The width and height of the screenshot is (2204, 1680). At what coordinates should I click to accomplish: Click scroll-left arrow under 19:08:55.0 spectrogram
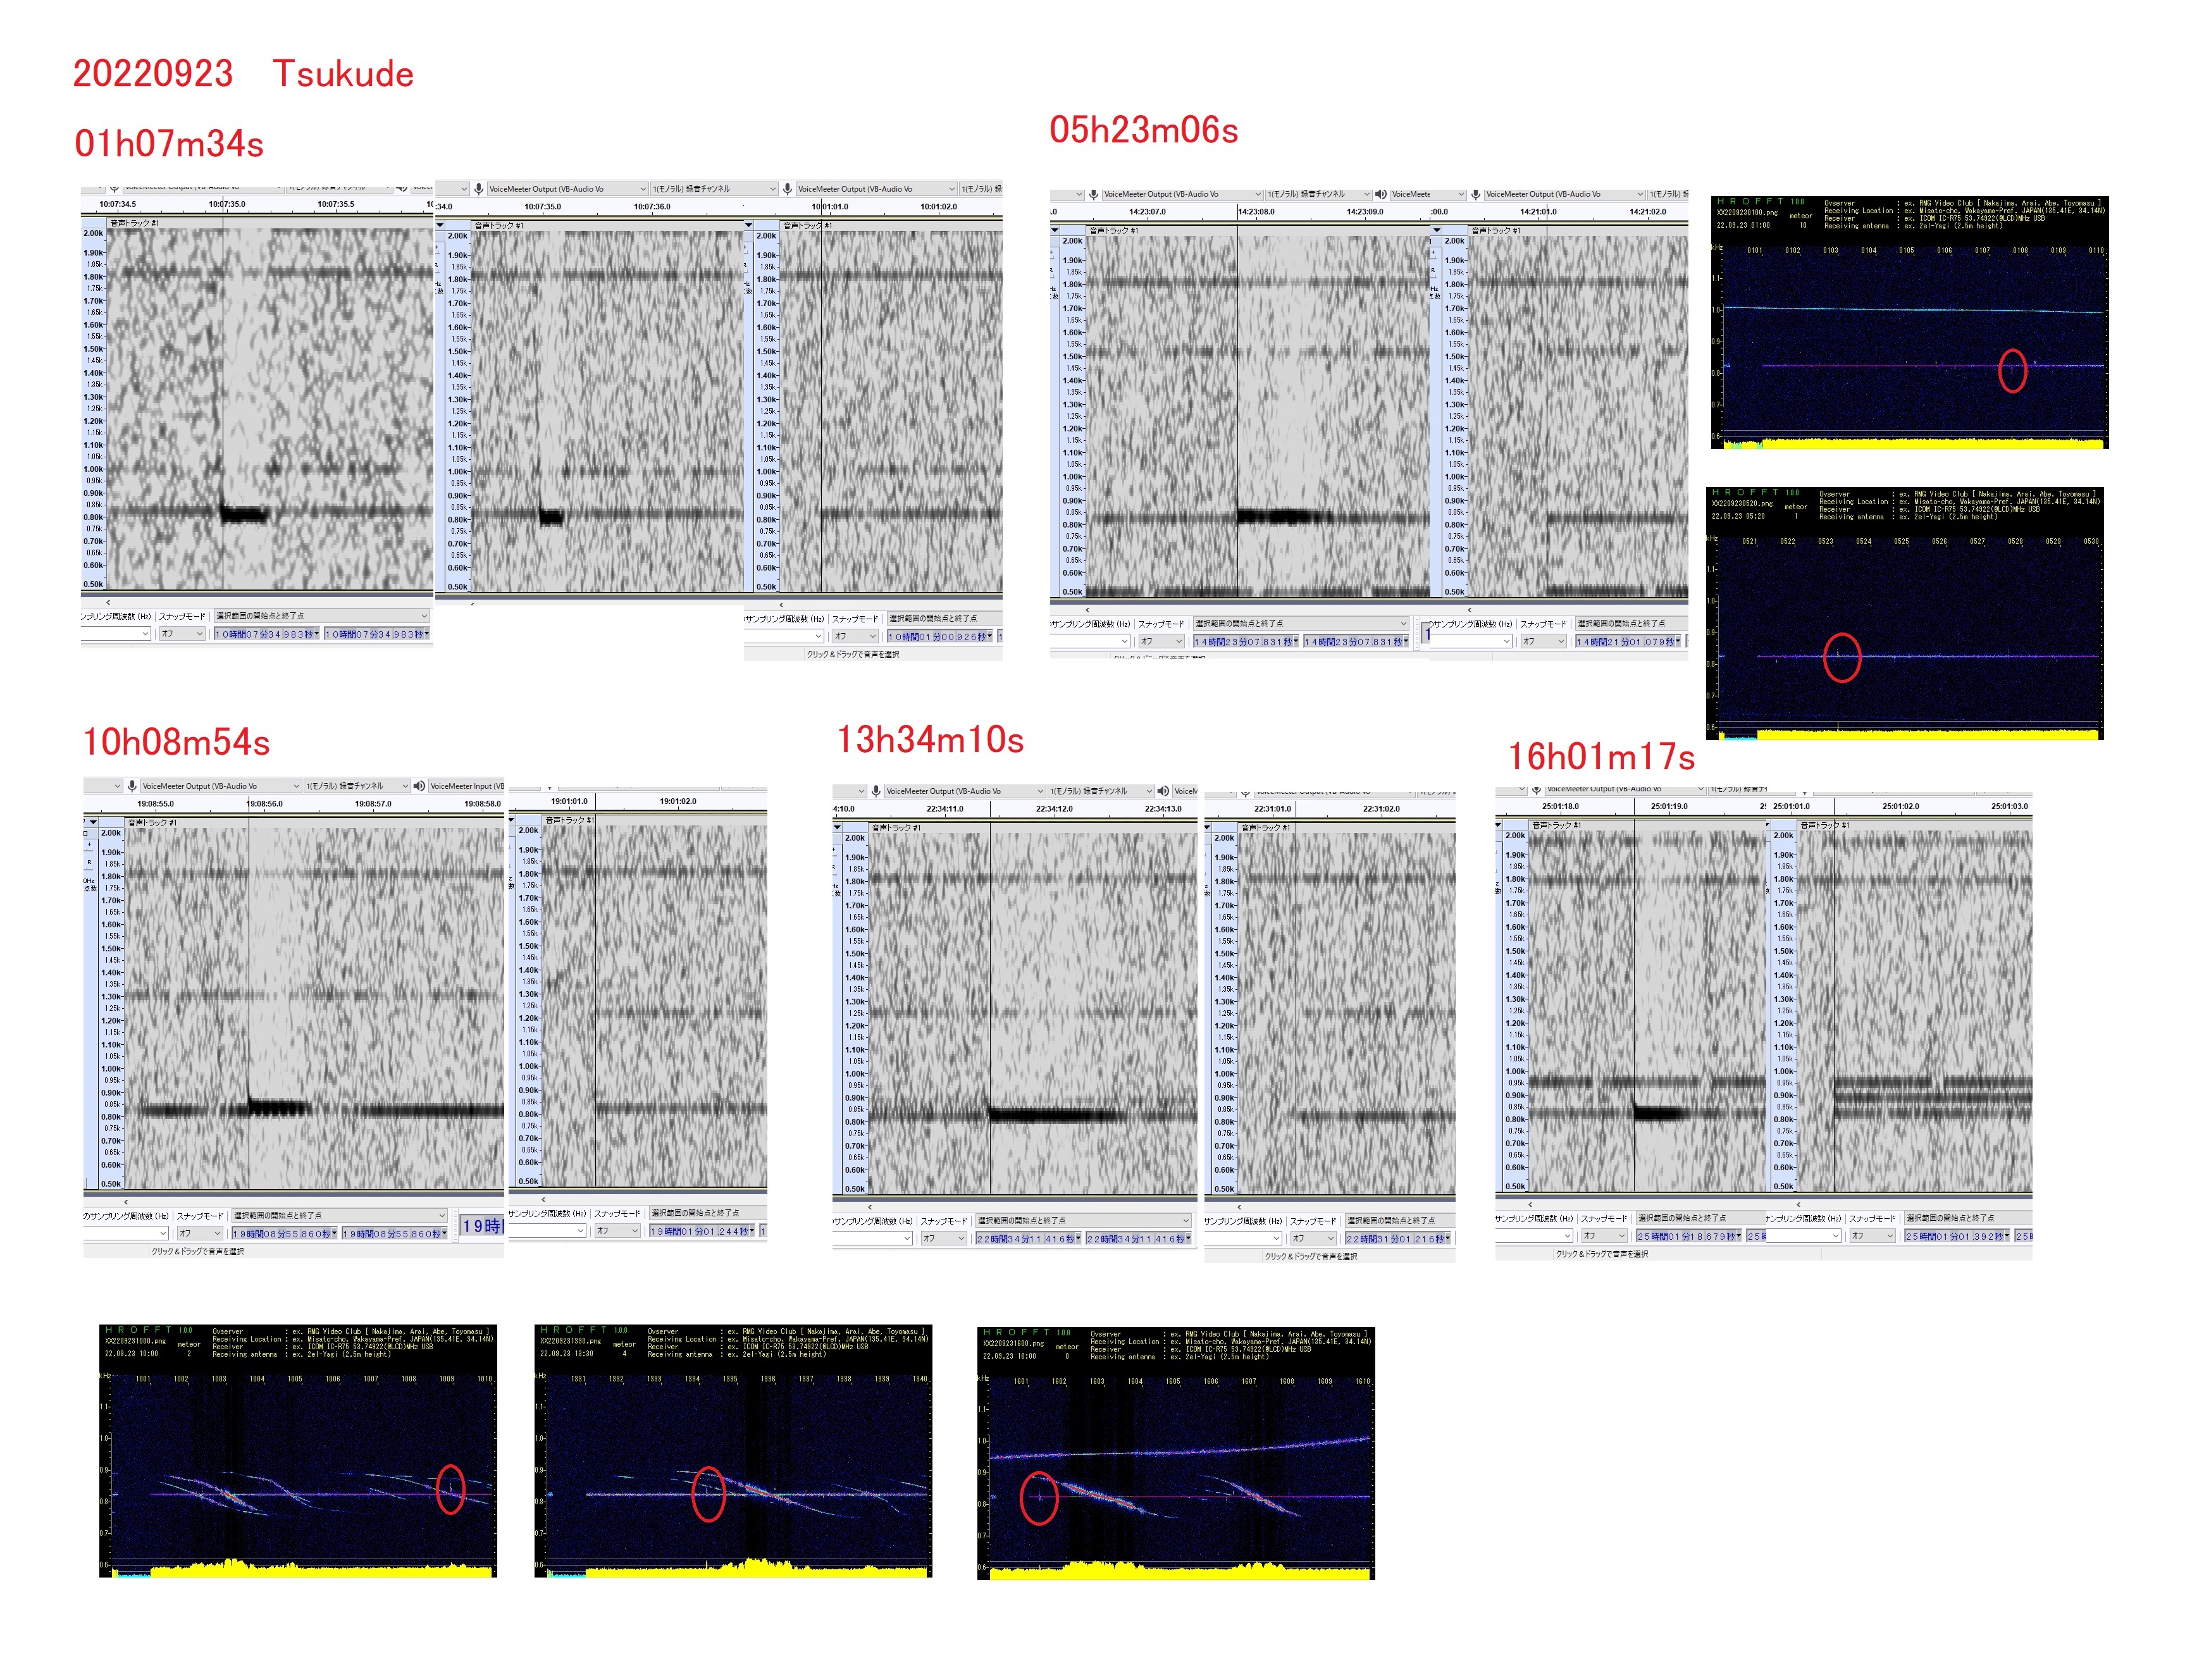(x=126, y=1202)
